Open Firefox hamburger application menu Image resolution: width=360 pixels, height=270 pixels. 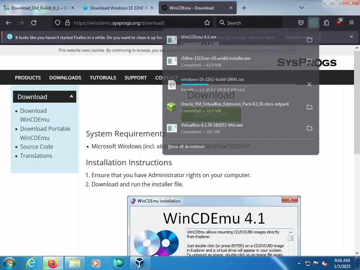click(x=352, y=23)
